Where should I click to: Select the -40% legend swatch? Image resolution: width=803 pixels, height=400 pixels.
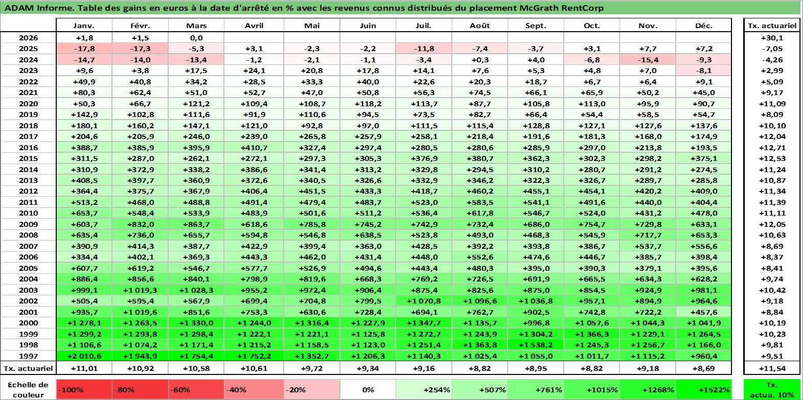[254, 389]
